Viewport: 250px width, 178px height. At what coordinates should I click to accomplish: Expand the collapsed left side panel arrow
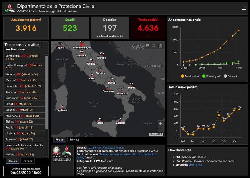click(x=1, y=96)
